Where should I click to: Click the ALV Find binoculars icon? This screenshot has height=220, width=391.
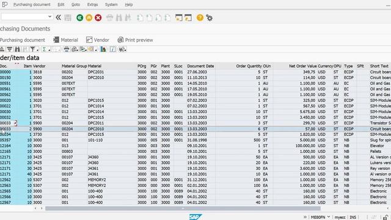tap(18, 49)
